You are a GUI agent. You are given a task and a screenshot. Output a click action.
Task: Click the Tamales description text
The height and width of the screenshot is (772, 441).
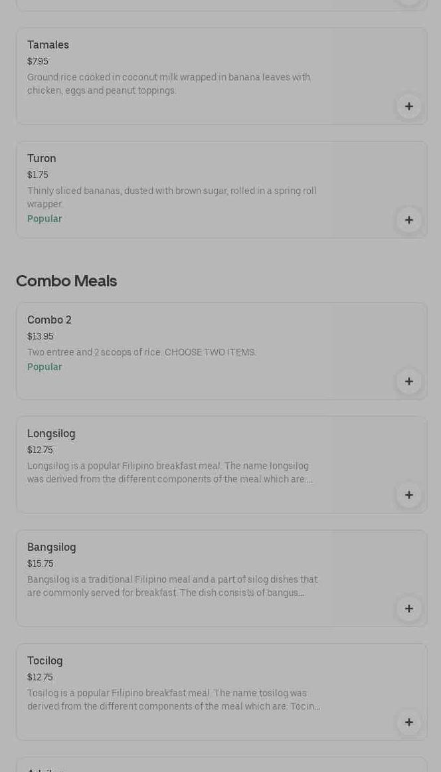click(x=169, y=84)
